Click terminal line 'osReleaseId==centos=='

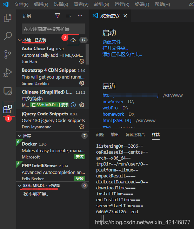point(122,152)
